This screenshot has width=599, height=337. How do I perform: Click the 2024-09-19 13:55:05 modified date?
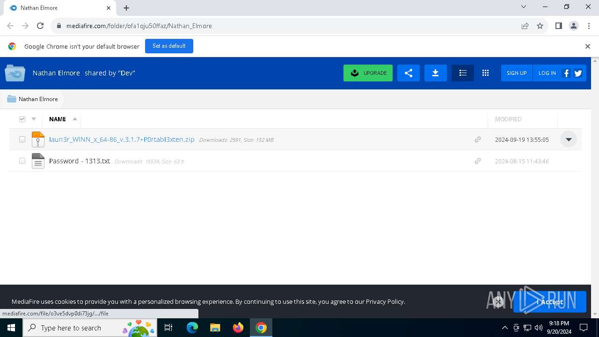coord(522,139)
